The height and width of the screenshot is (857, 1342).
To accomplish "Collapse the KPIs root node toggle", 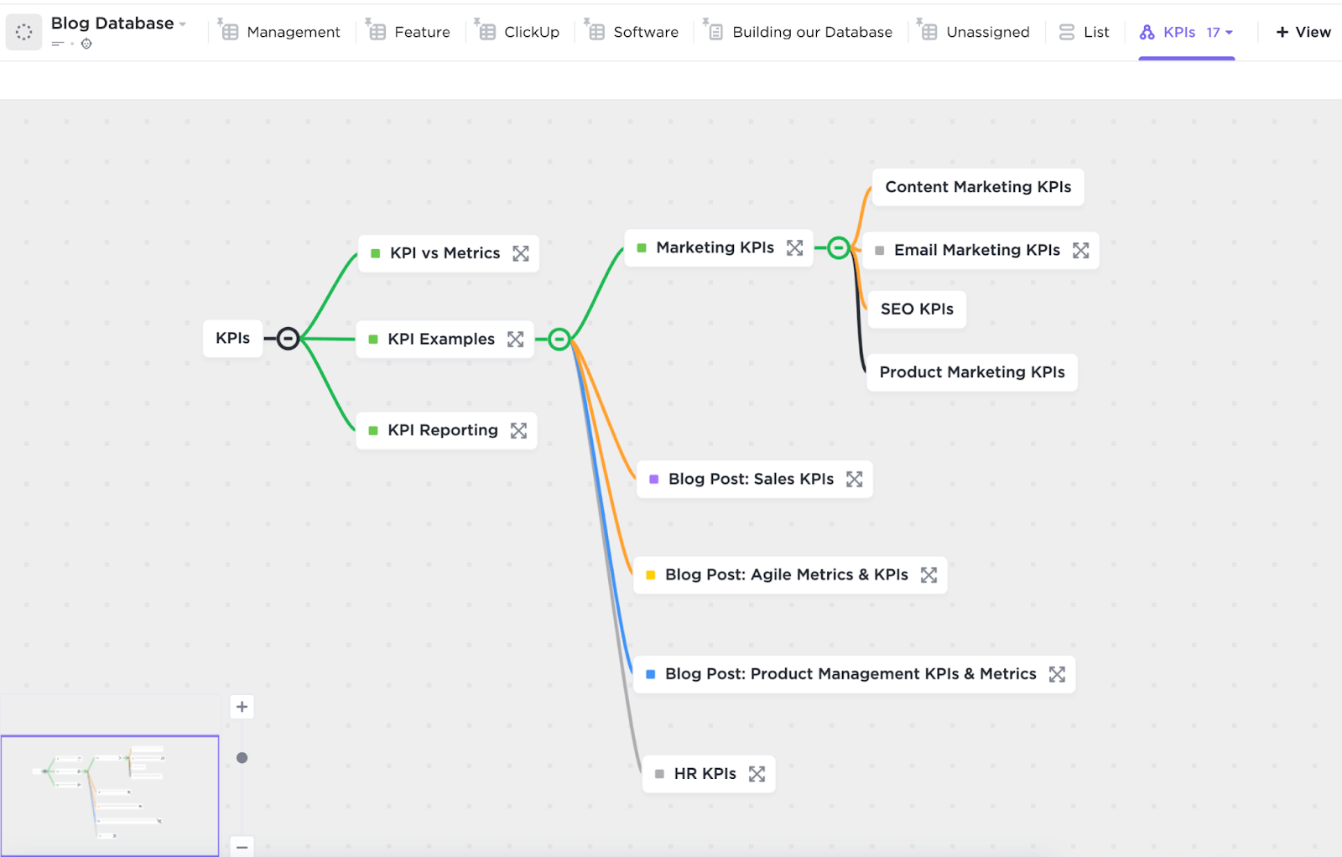I will coord(288,339).
